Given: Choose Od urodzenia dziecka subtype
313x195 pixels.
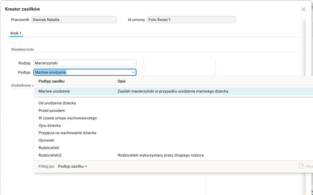Looking at the screenshot, I should coord(57,103).
